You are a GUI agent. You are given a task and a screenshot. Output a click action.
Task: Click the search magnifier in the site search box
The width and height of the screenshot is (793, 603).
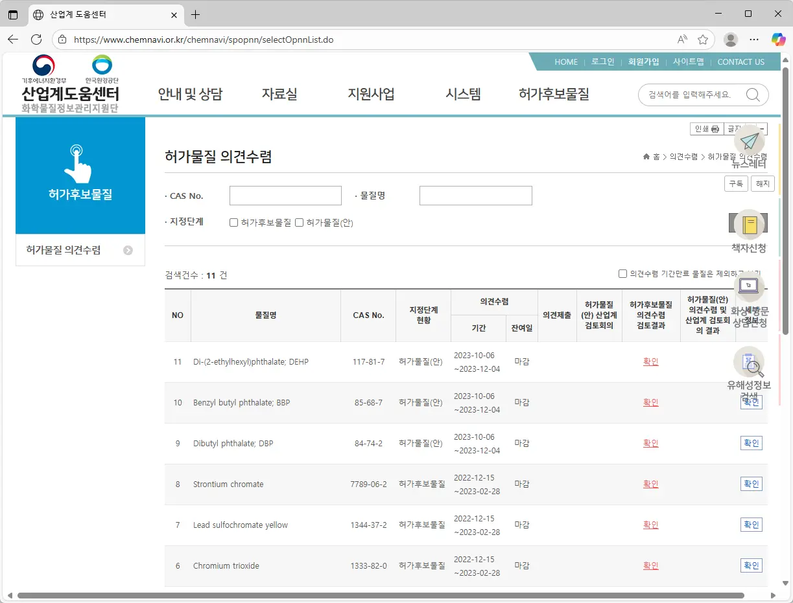tap(753, 95)
